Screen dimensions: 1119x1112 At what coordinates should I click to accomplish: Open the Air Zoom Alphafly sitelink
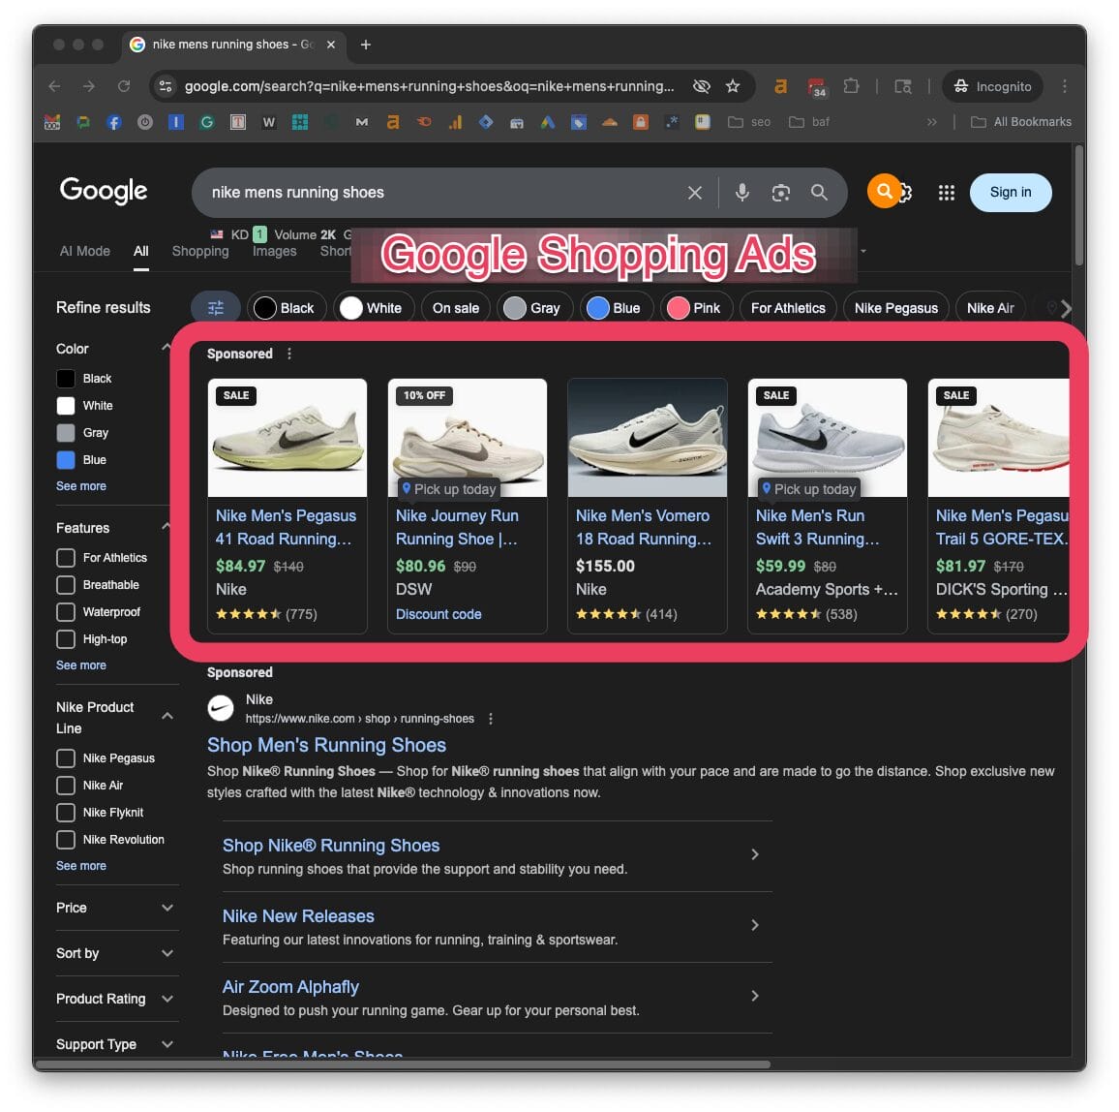290,987
